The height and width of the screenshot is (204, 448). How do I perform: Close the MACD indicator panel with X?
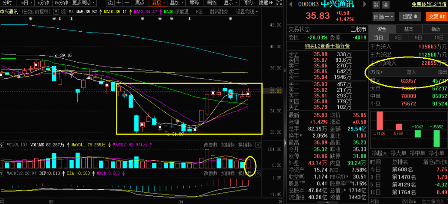(x=258, y=174)
